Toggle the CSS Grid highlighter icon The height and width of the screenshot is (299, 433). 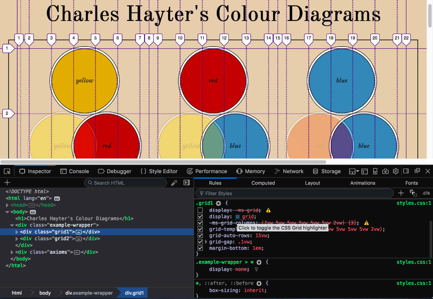(x=238, y=217)
